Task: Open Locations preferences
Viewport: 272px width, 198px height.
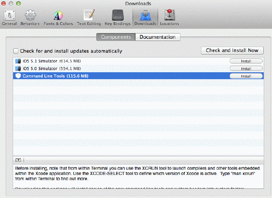Action: click(169, 17)
